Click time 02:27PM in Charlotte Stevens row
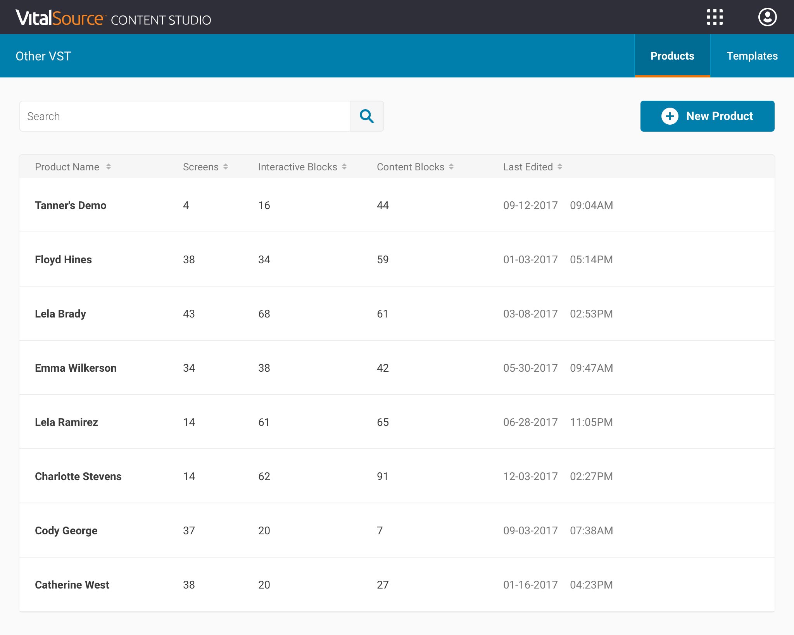794x635 pixels. 591,476
